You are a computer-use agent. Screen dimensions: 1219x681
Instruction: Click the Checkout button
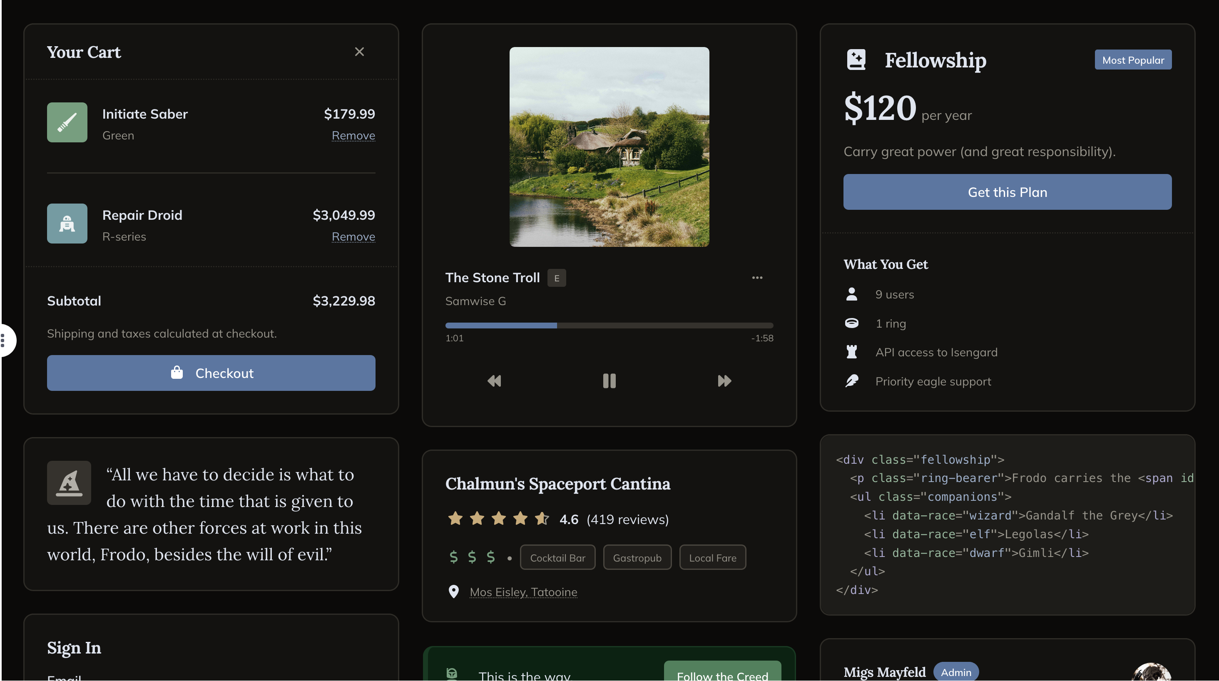point(211,373)
